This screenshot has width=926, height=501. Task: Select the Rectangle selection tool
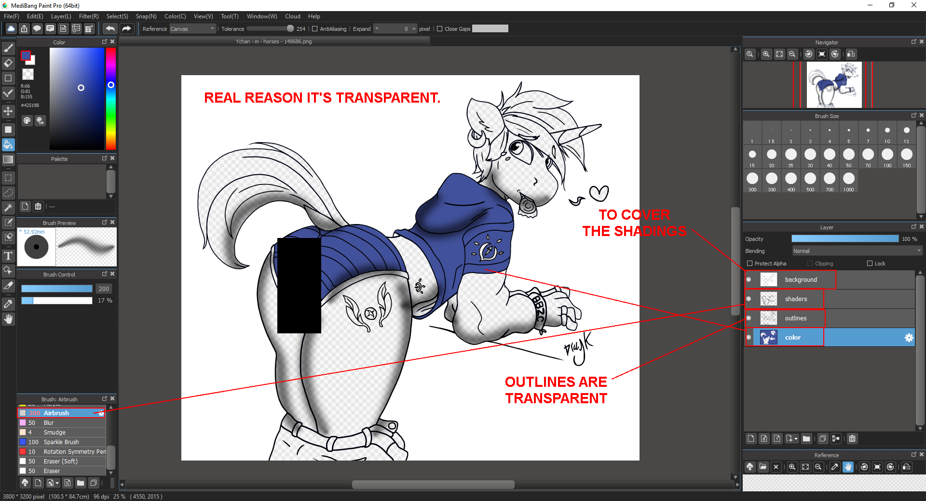coord(8,178)
